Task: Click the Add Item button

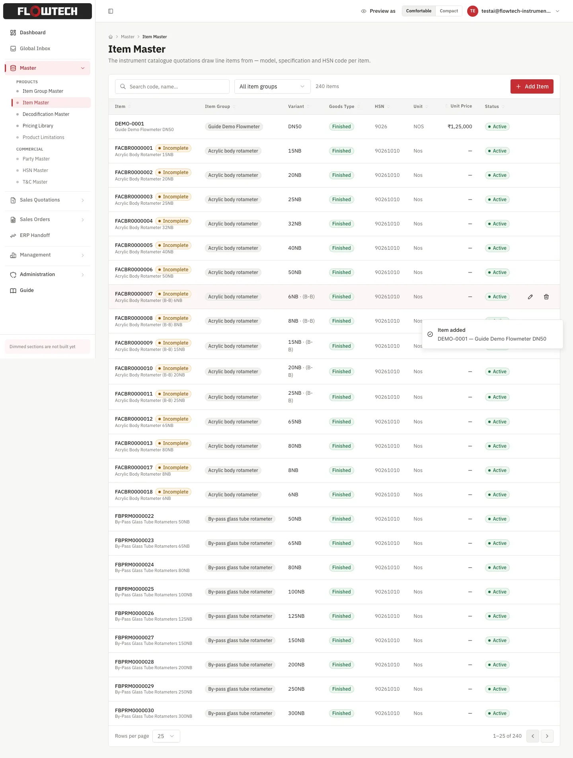Action: tap(532, 86)
